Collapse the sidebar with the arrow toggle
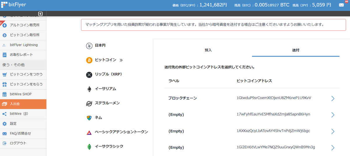The width and height of the screenshot is (350, 156). pos(40,14)
